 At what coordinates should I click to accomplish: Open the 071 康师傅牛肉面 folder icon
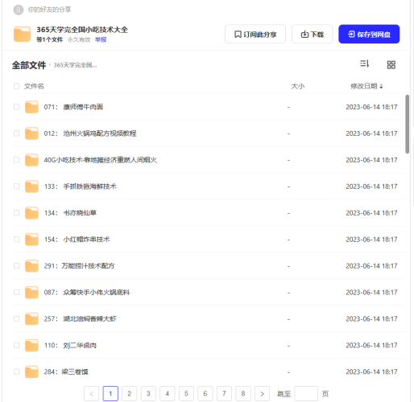pyautogui.click(x=31, y=107)
